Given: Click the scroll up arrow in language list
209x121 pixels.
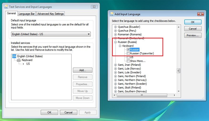Looking at the screenshot, I should coord(179,27).
